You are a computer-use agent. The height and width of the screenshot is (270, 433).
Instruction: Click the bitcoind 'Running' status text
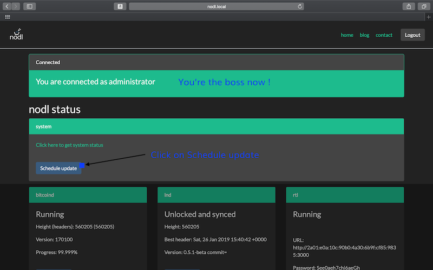pos(50,214)
